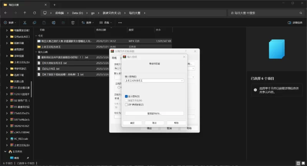Go up one folder level
Image resolution: width=307 pixels, height=166 pixels.
coord(25,13)
